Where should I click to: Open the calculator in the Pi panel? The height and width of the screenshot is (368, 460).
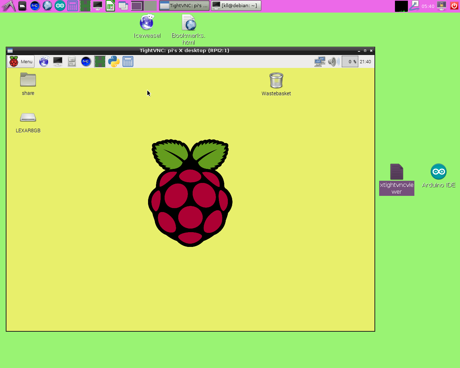click(128, 61)
